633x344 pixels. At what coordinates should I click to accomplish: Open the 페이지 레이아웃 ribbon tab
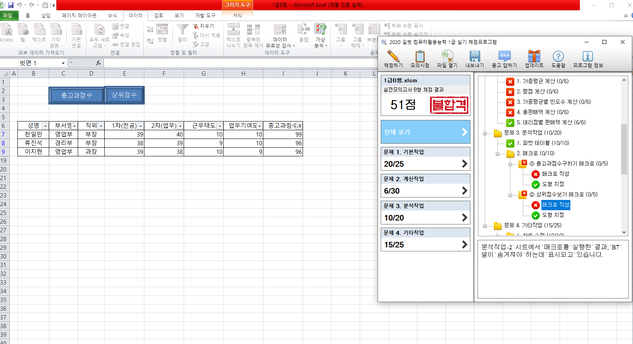click(x=79, y=15)
